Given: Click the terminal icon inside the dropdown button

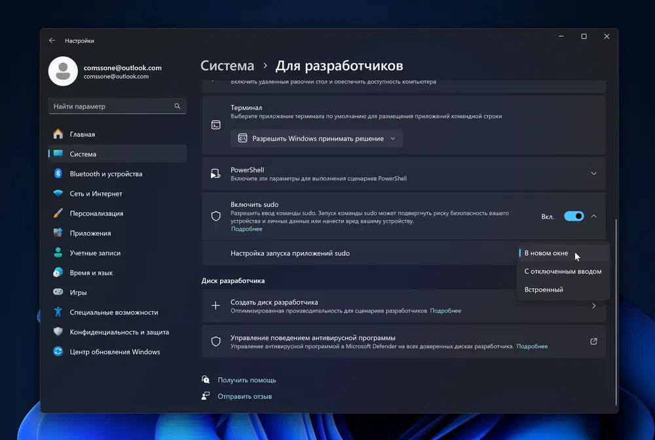Looking at the screenshot, I should tap(242, 138).
